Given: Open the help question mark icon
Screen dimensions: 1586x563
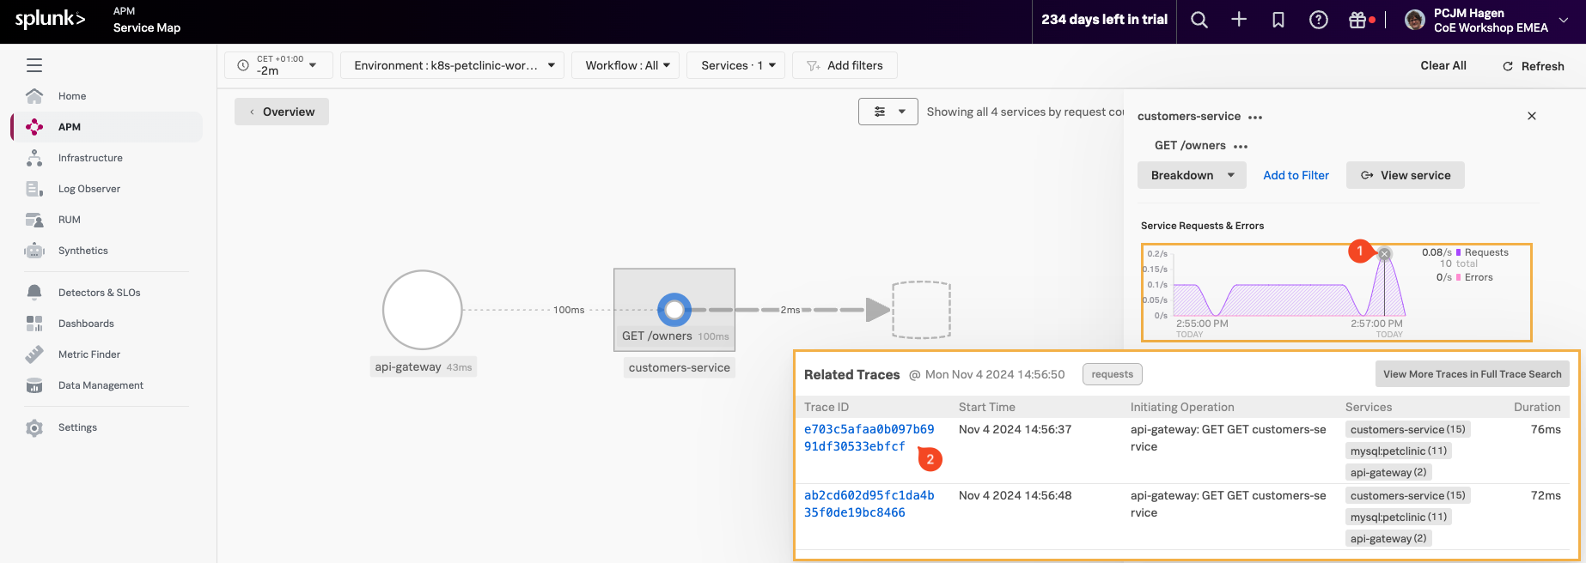Looking at the screenshot, I should 1318,21.
